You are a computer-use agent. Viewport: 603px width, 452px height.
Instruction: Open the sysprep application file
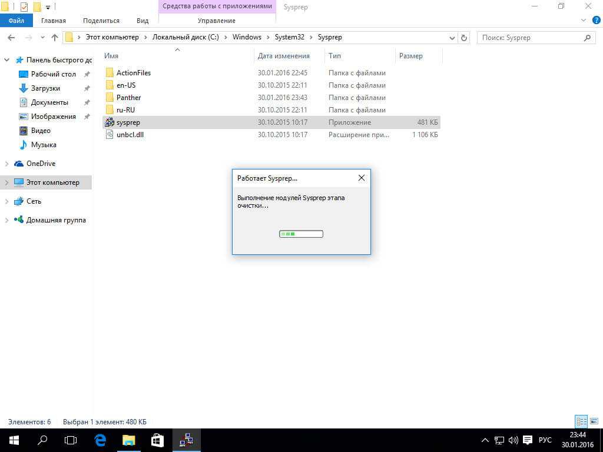tap(128, 122)
